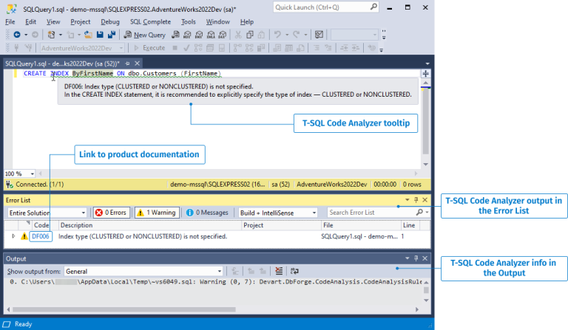Click the Parse checkmark icon

[186, 48]
